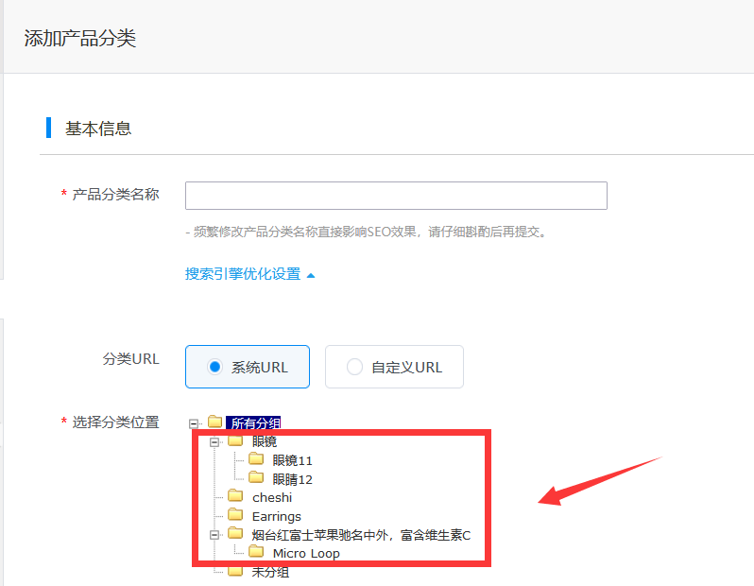Click the 眼镜11 folder icon
The height and width of the screenshot is (586, 754).
tap(255, 460)
